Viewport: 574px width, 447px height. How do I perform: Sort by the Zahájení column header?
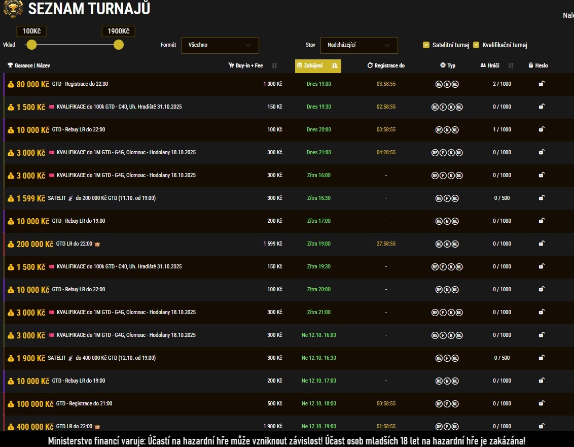coord(318,65)
